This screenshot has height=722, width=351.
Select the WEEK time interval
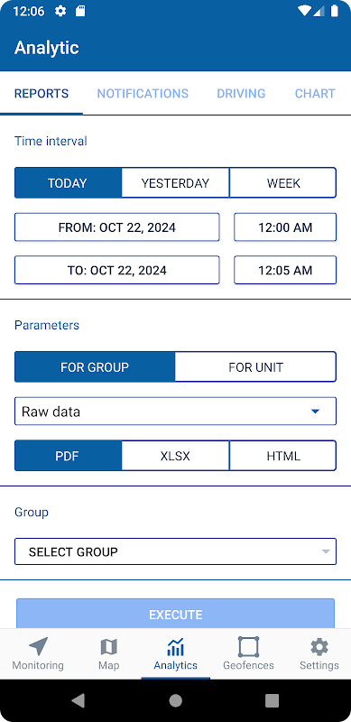click(x=282, y=183)
